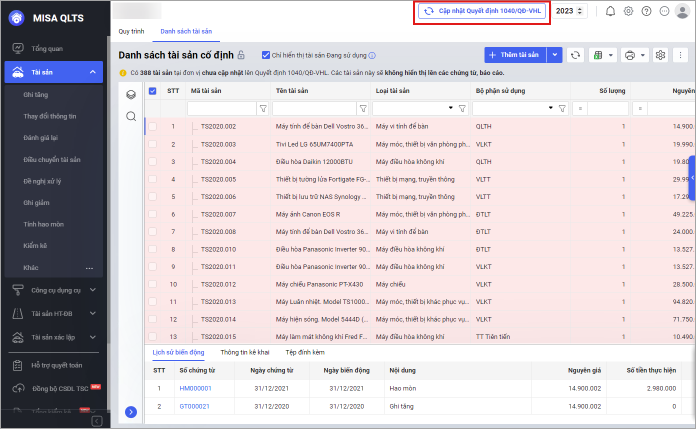696x429 pixels.
Task: Open dropdown arrow next to Thêm tài sản
Action: click(x=555, y=55)
